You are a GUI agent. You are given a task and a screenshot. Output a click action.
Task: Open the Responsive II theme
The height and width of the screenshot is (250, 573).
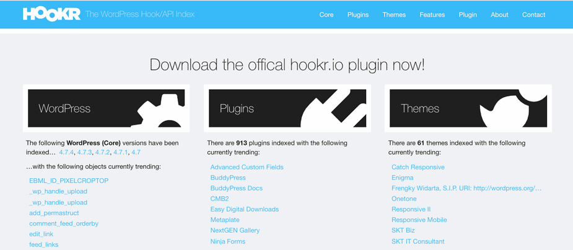(411, 210)
